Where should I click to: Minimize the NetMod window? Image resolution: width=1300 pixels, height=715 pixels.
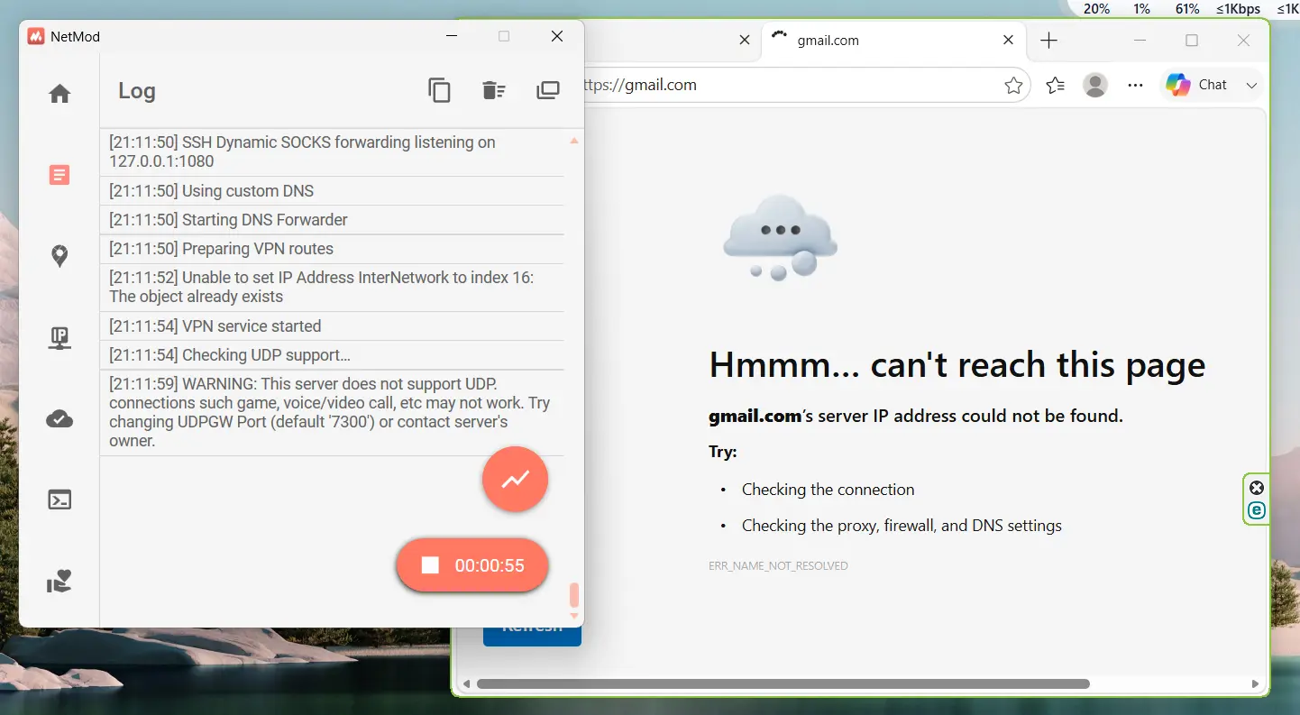(x=451, y=36)
